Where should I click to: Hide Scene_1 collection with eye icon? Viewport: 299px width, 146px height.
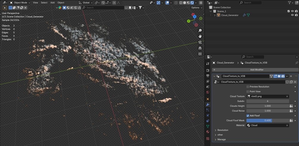tap(292, 11)
